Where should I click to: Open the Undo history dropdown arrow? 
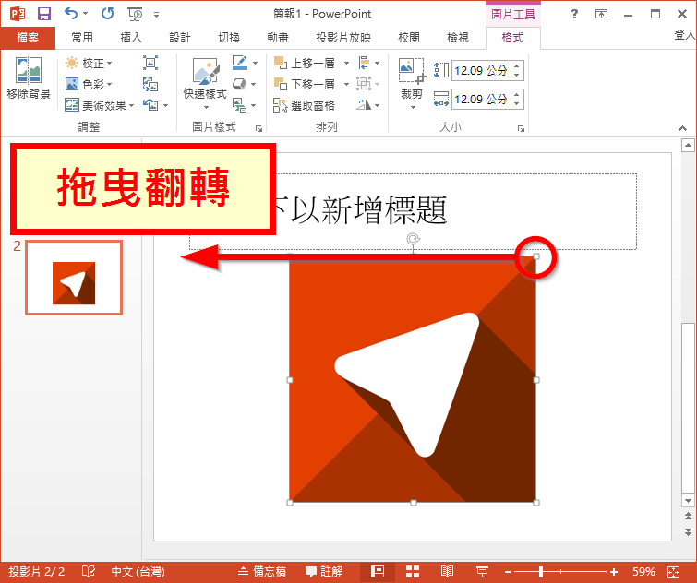(85, 14)
